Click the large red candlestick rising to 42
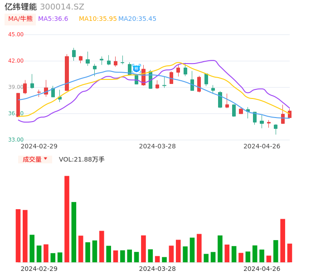 click(x=67, y=73)
